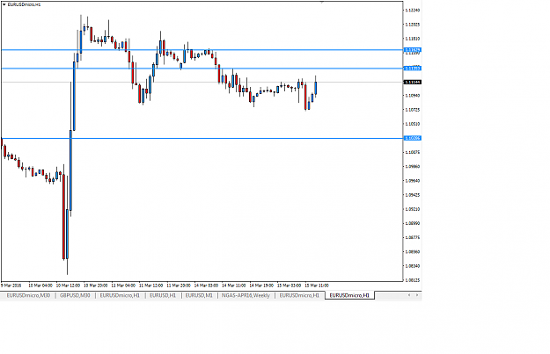Open the inactive EURUSDmicro,H1 tab right of NGAS-APR16,Weekly
Viewport: 550px width, 354px height.
click(299, 295)
